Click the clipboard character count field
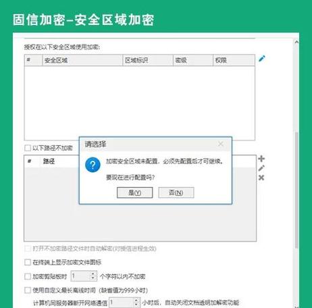This screenshot has height=308, width=312. pos(81,276)
